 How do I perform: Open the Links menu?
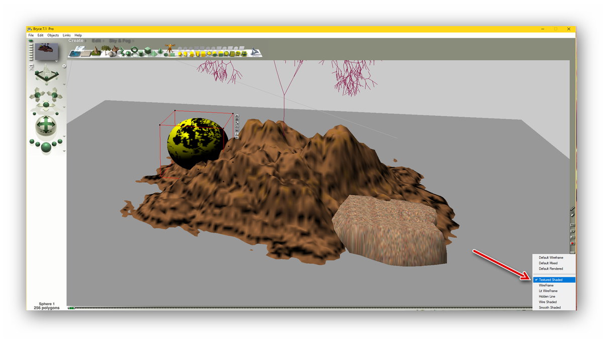coord(66,35)
